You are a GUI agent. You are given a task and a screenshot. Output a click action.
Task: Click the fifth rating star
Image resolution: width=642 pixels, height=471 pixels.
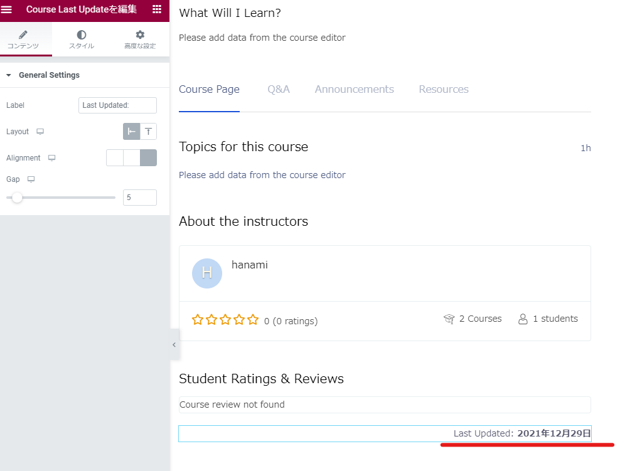pos(253,320)
